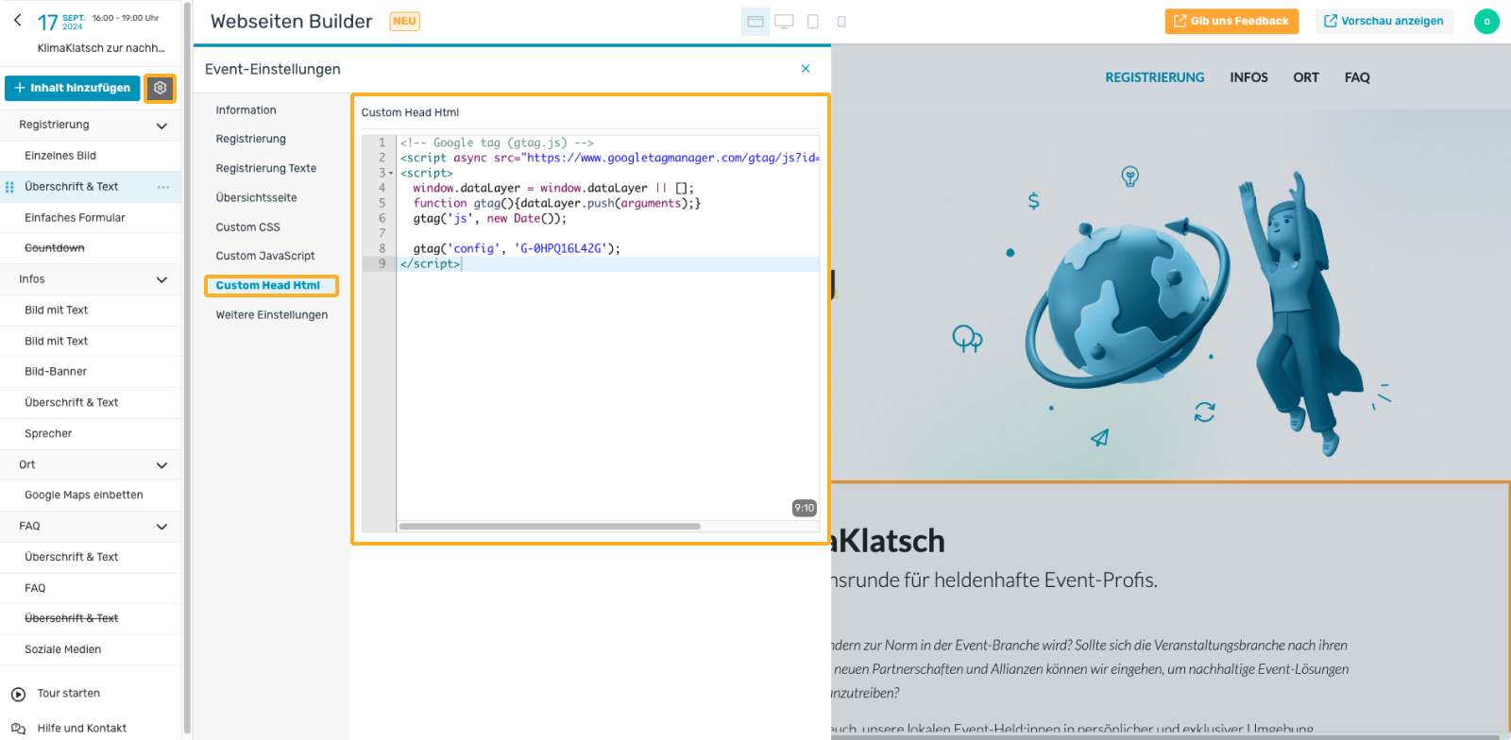The image size is (1511, 740).
Task: Click ORT in preview navigation
Action: click(1306, 77)
